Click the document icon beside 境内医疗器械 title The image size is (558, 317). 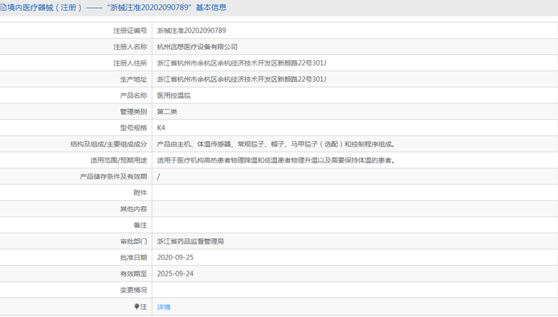point(3,7)
